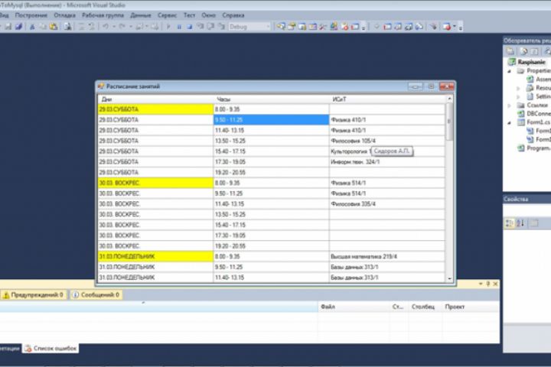Click the red circle breakpoints icon in the toolbar
Screen dimensions: 551x367
447,27
